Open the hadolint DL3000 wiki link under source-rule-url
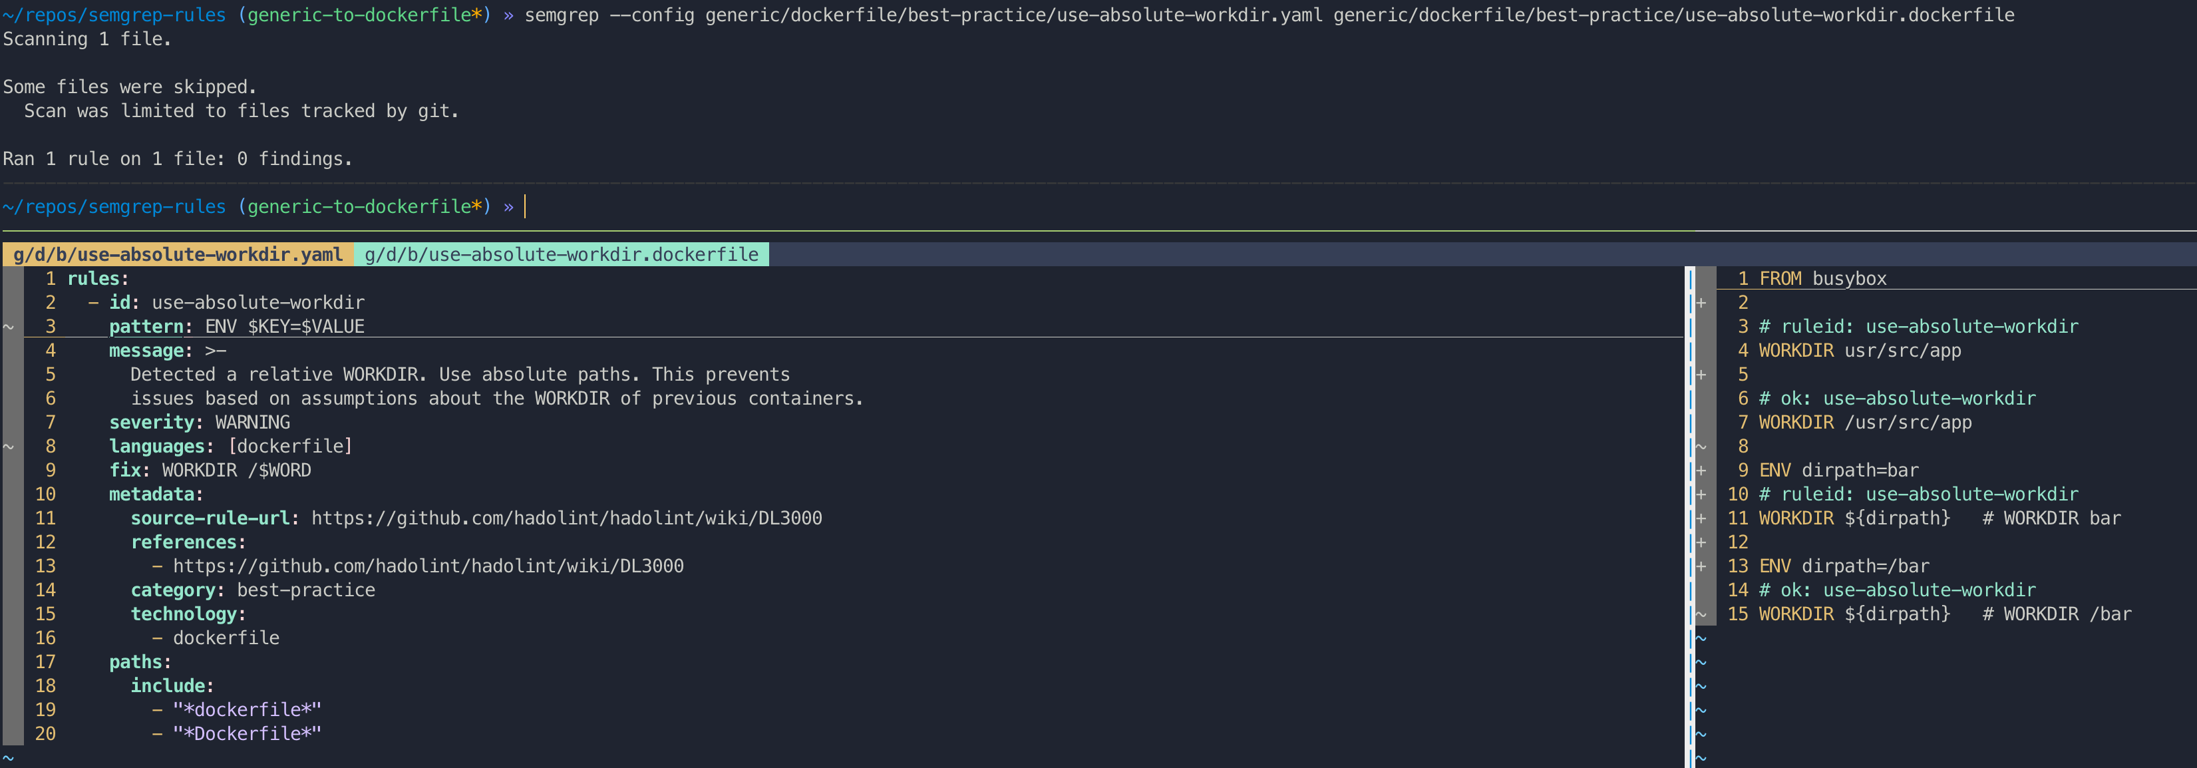The image size is (2197, 768). [567, 517]
